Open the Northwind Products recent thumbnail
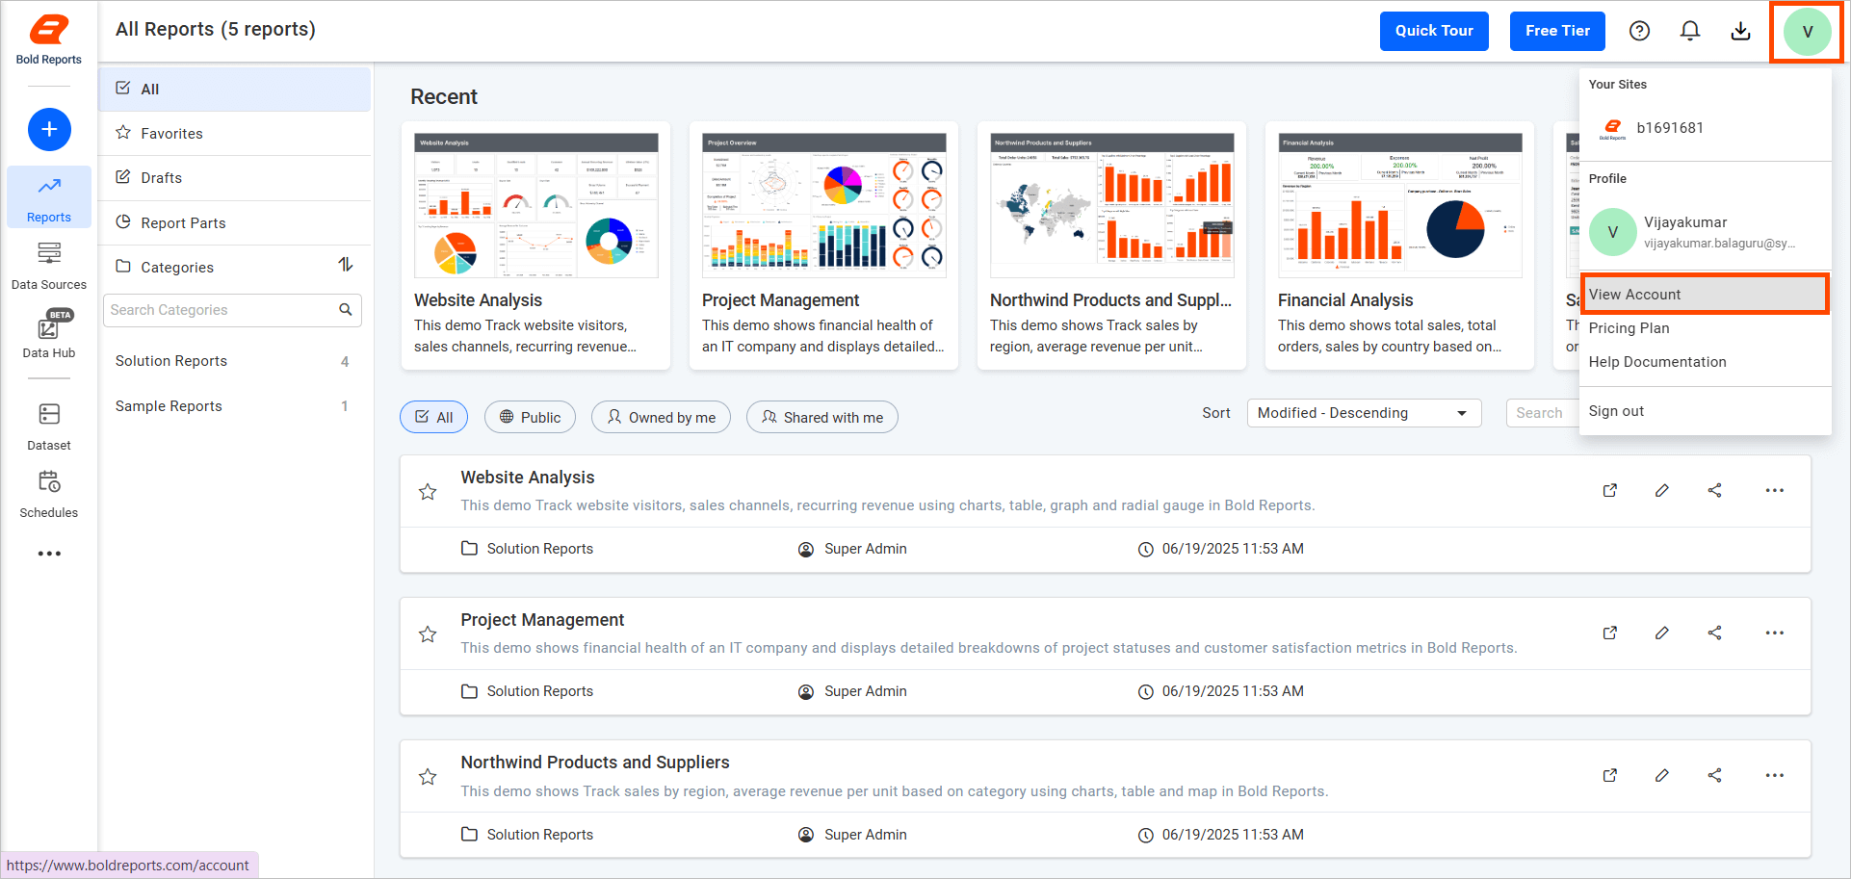Viewport: 1851px width, 879px height. (x=1111, y=205)
